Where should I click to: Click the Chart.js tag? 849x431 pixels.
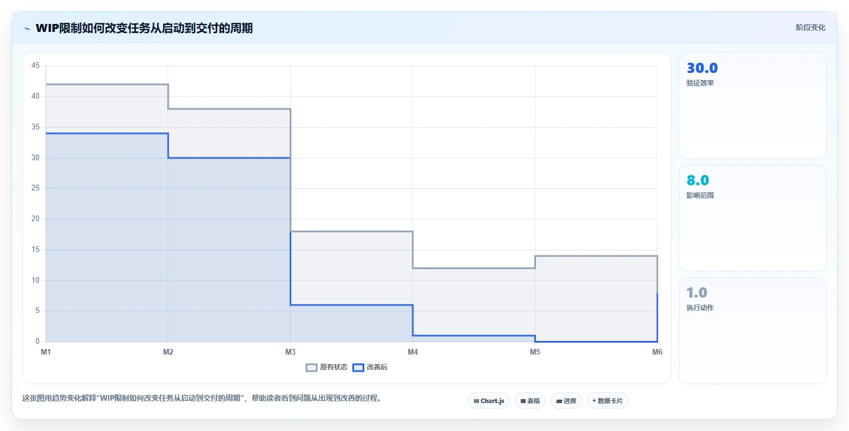[x=489, y=401]
